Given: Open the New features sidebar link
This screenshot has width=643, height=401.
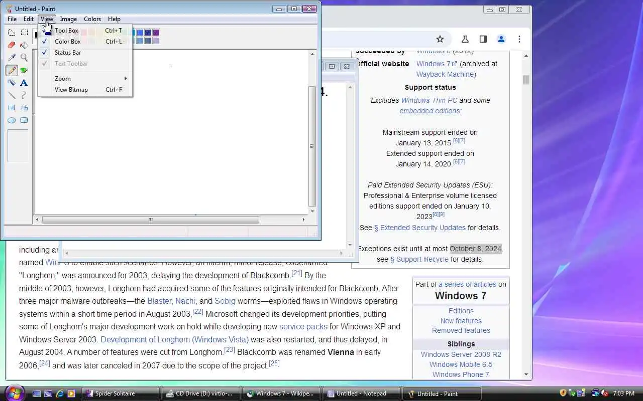Looking at the screenshot, I should [x=461, y=321].
